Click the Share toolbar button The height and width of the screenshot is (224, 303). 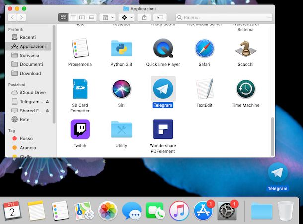[144, 17]
